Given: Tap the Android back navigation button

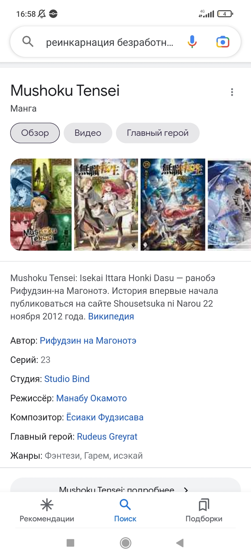Looking at the screenshot, I should click(x=180, y=543).
